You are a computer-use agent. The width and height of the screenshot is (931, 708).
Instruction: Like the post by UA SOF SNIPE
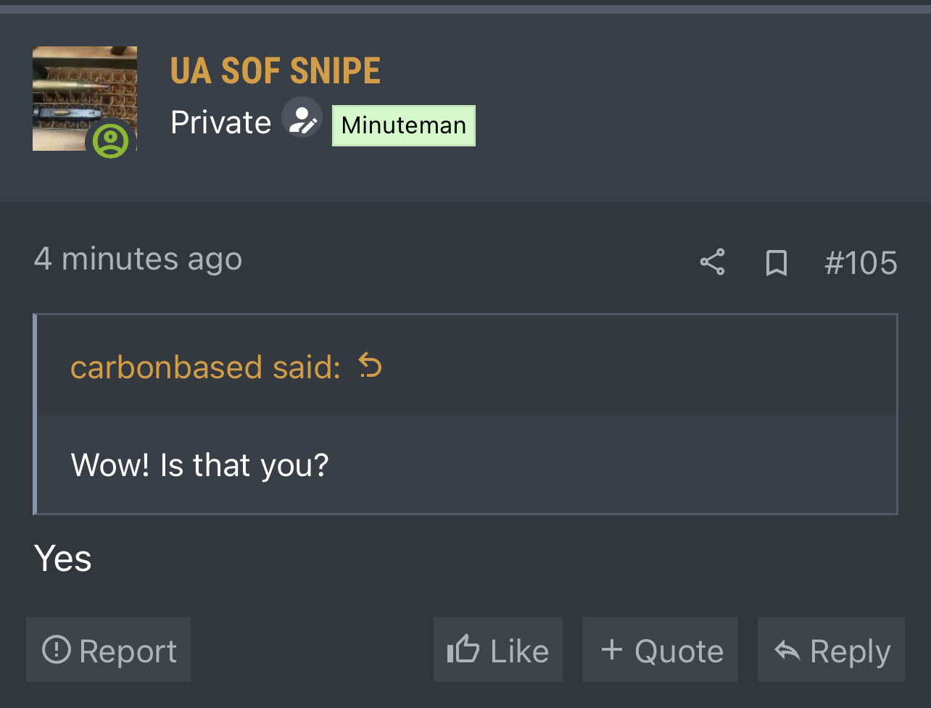coord(498,649)
